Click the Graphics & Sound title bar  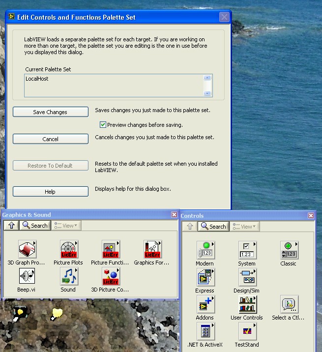90,215
